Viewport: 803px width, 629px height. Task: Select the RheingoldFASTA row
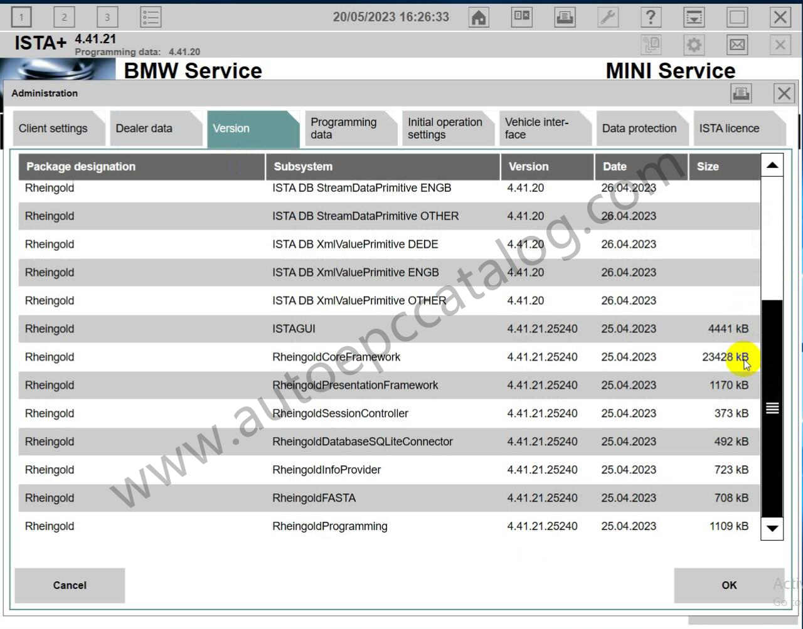389,499
